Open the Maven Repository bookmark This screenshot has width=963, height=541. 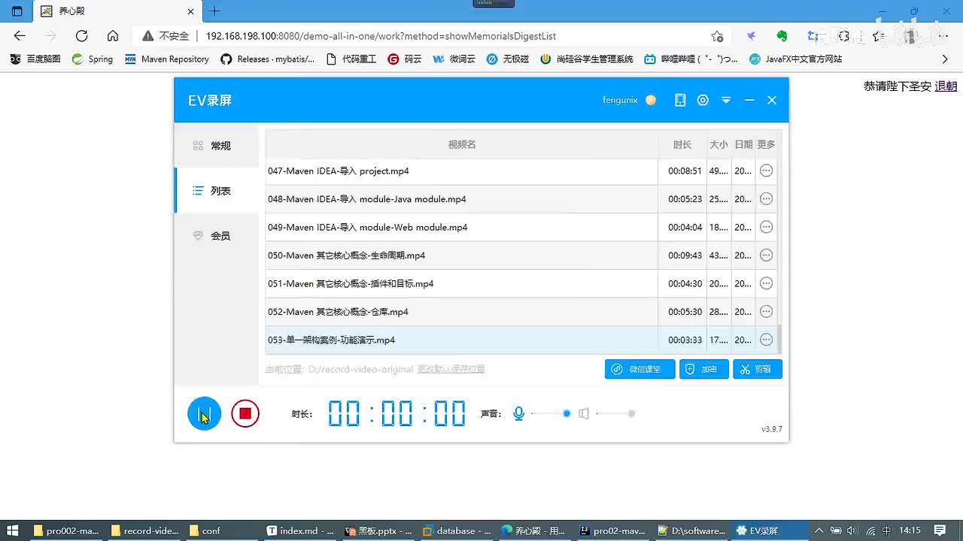(x=166, y=59)
